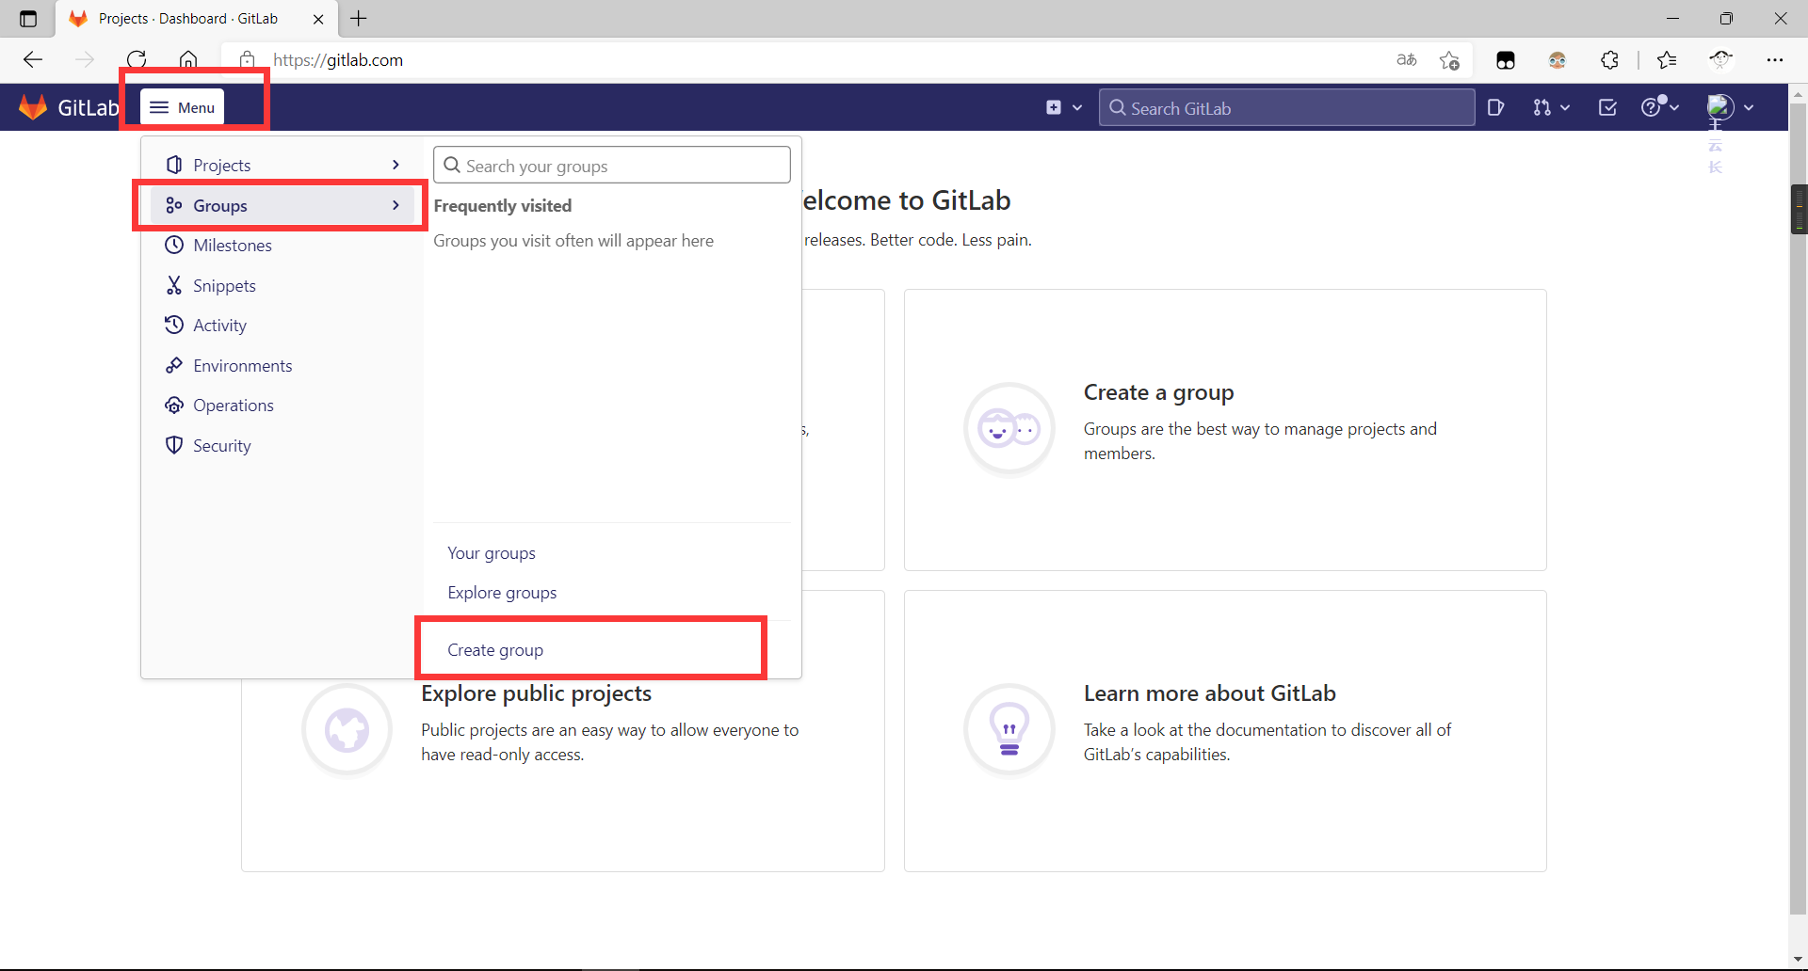Click the site lock security icon
Image resolution: width=1808 pixels, height=971 pixels.
(x=247, y=60)
